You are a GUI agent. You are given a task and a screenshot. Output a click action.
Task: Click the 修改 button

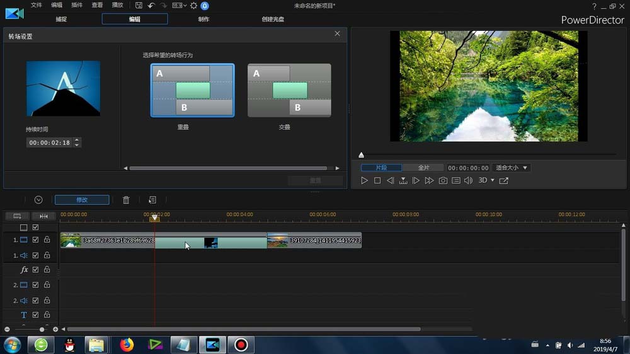point(82,200)
